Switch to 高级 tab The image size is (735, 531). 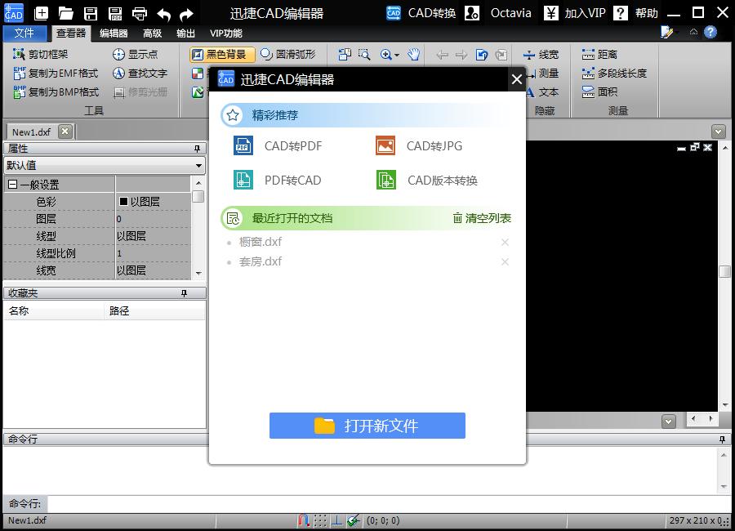(x=153, y=33)
